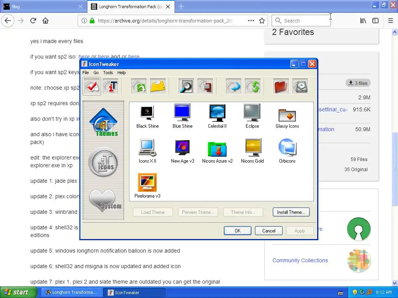Open the File menu in IconTweaker
Image resolution: width=398 pixels, height=298 pixels.
click(86, 73)
